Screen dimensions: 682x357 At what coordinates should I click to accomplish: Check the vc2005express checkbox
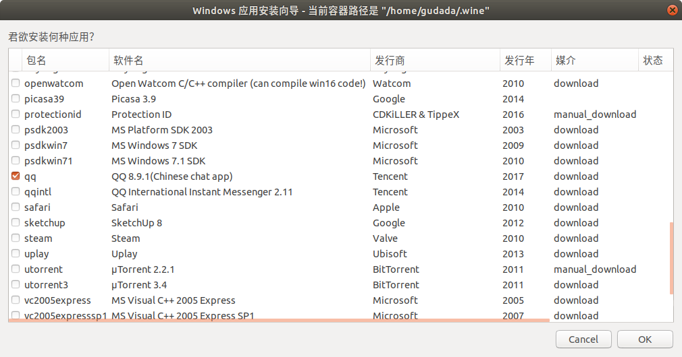click(16, 300)
